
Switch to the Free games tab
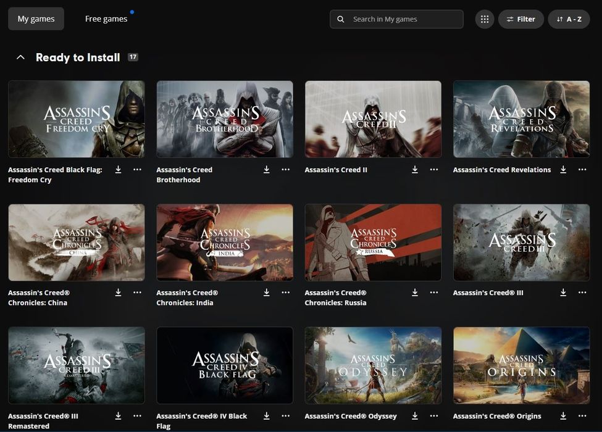point(106,19)
